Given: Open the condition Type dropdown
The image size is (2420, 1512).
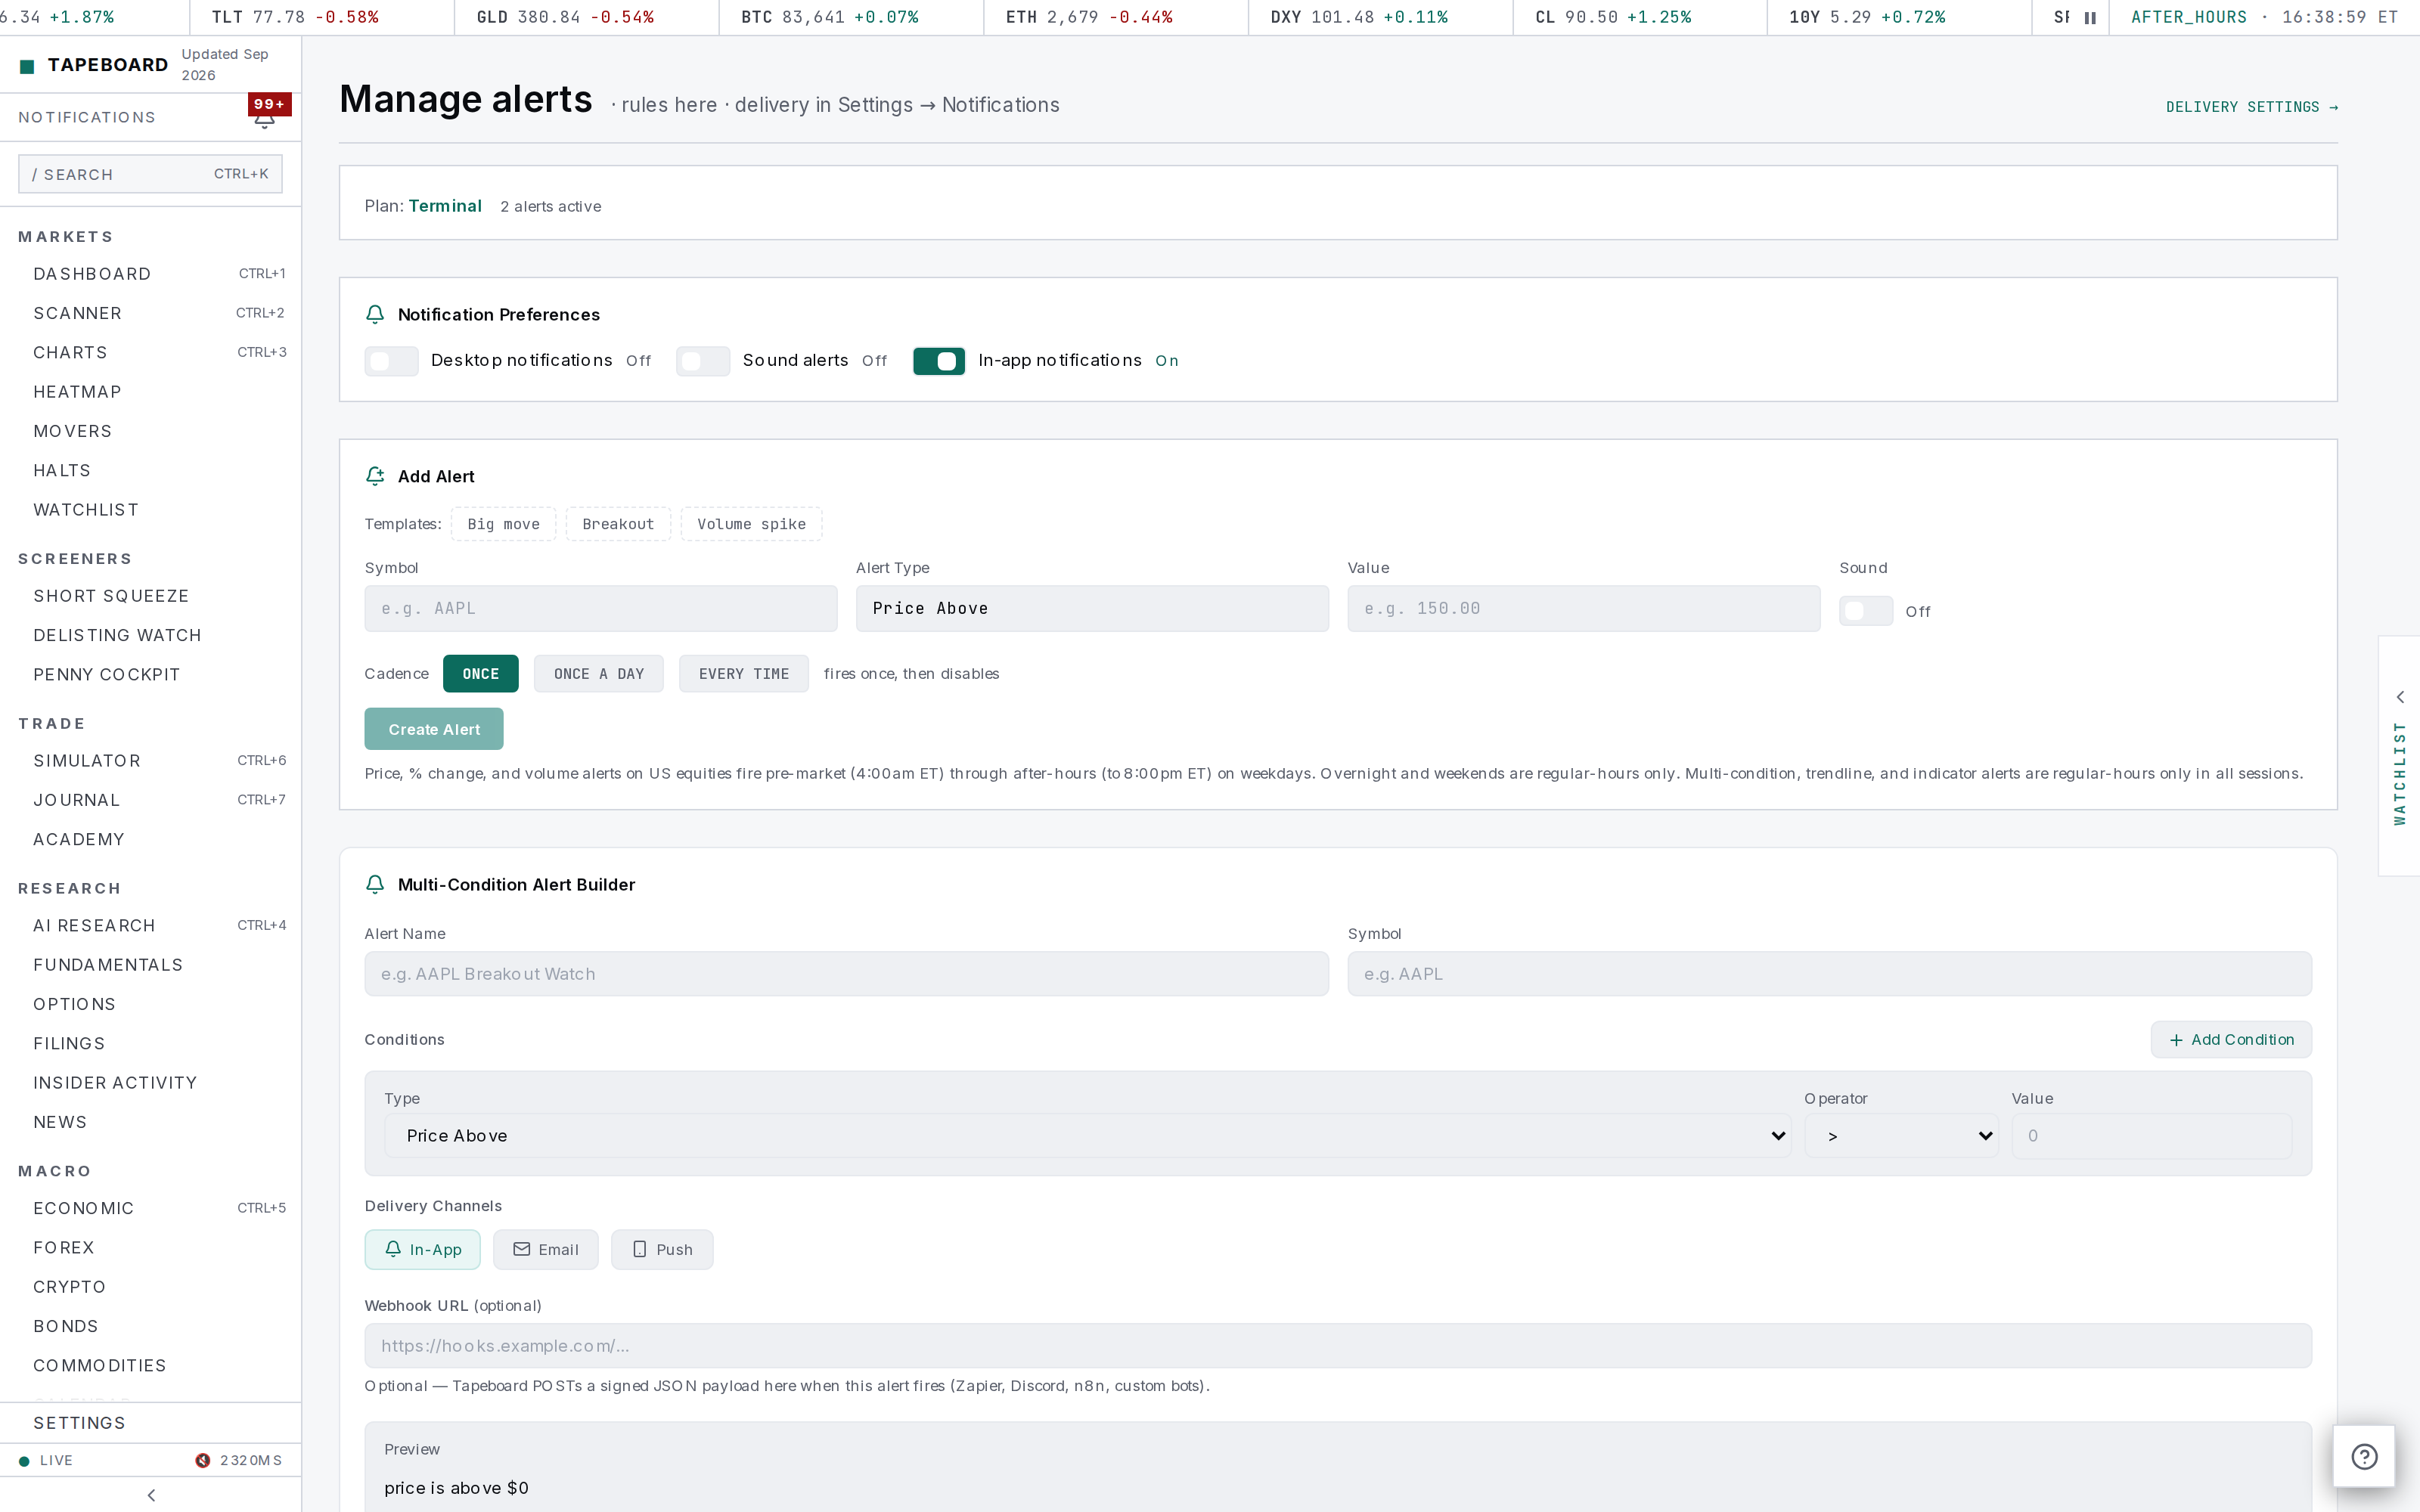Looking at the screenshot, I should coord(1088,1136).
